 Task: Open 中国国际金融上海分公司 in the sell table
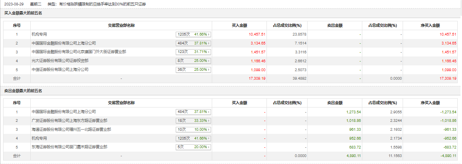click(x=64, y=112)
